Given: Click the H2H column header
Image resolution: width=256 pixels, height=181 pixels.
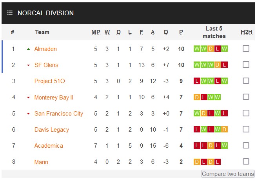Looking at the screenshot, I should 247,32.
